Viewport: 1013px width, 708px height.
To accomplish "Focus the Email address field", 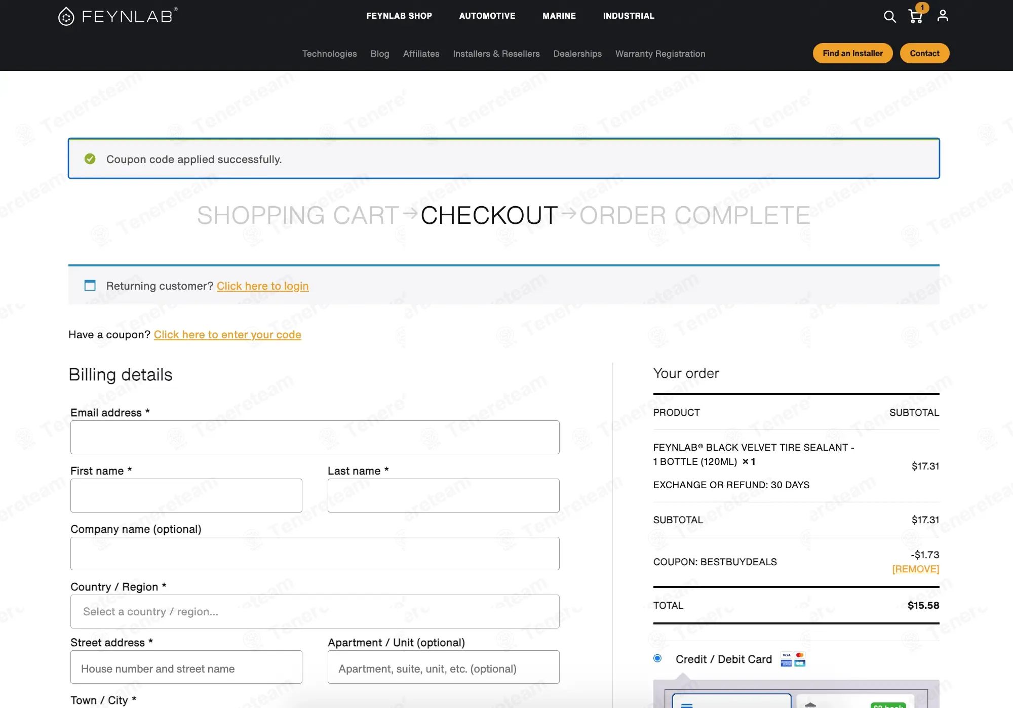I will point(315,437).
